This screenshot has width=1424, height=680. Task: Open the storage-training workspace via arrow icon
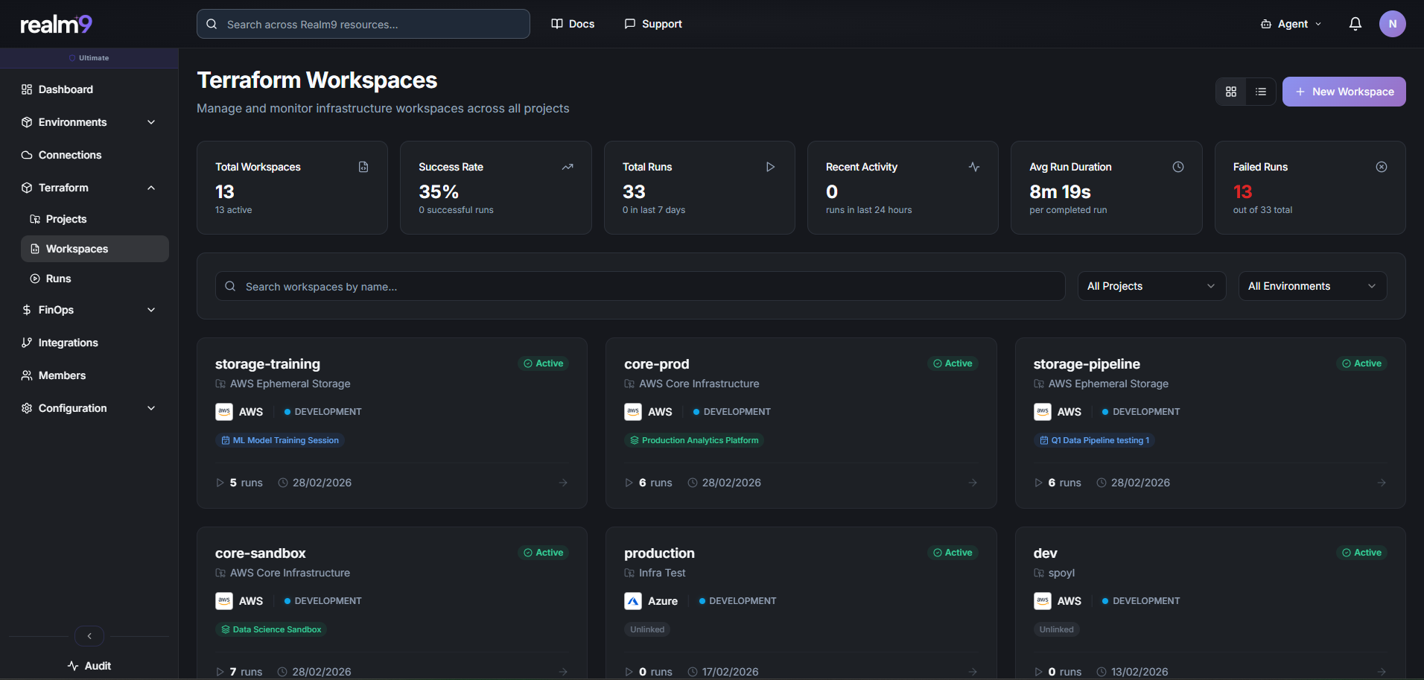563,482
